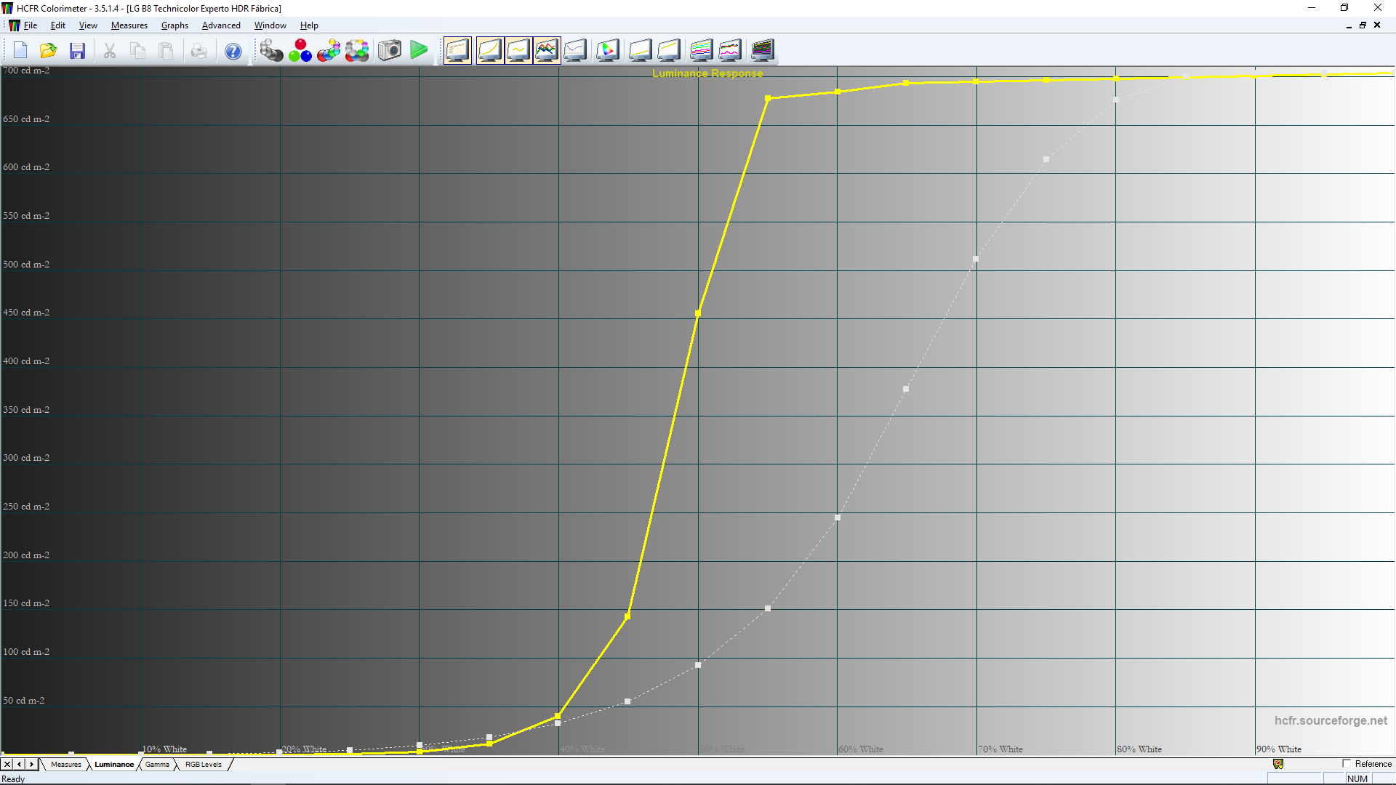Screen dimensions: 1396x785
Task: Toggle the RGB levels graph view button
Action: pyautogui.click(x=547, y=51)
